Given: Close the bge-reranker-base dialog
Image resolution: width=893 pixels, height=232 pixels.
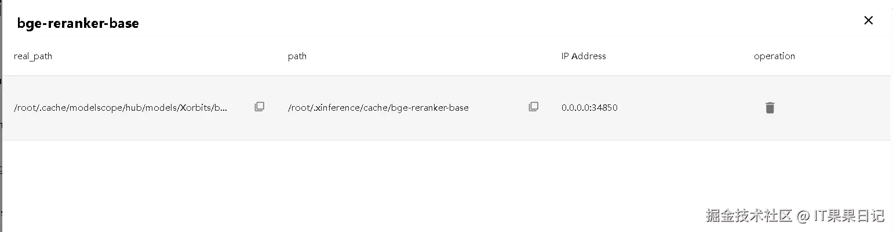Looking at the screenshot, I should pos(868,21).
